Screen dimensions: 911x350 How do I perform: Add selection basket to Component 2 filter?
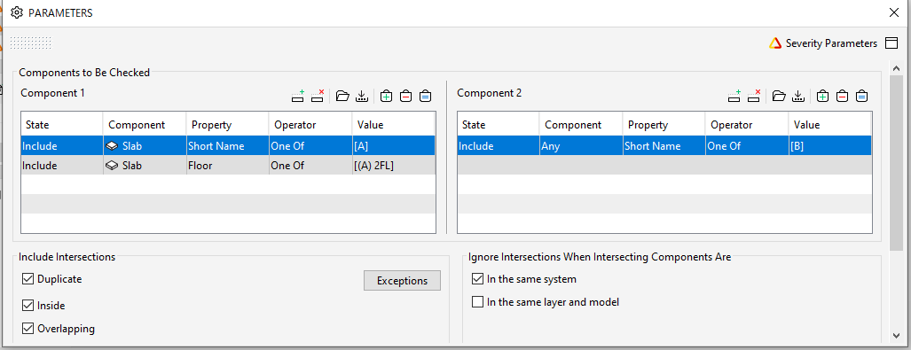(x=822, y=96)
